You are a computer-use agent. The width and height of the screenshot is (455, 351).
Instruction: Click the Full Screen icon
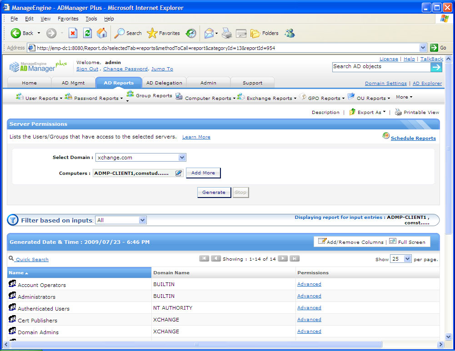pyautogui.click(x=393, y=241)
